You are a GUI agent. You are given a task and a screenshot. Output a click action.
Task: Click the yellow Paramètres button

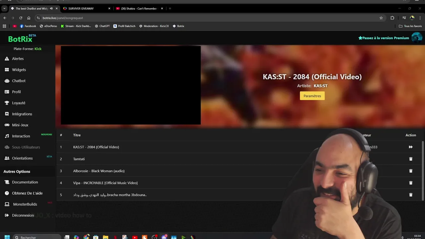click(x=312, y=96)
